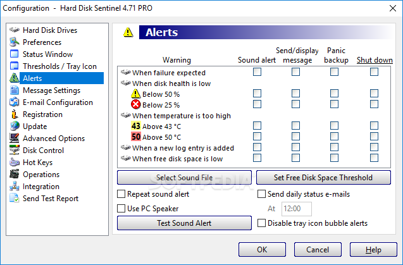Select the Integration section

(41, 187)
